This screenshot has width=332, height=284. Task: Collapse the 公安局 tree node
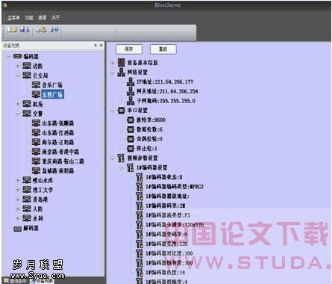[x=18, y=75]
